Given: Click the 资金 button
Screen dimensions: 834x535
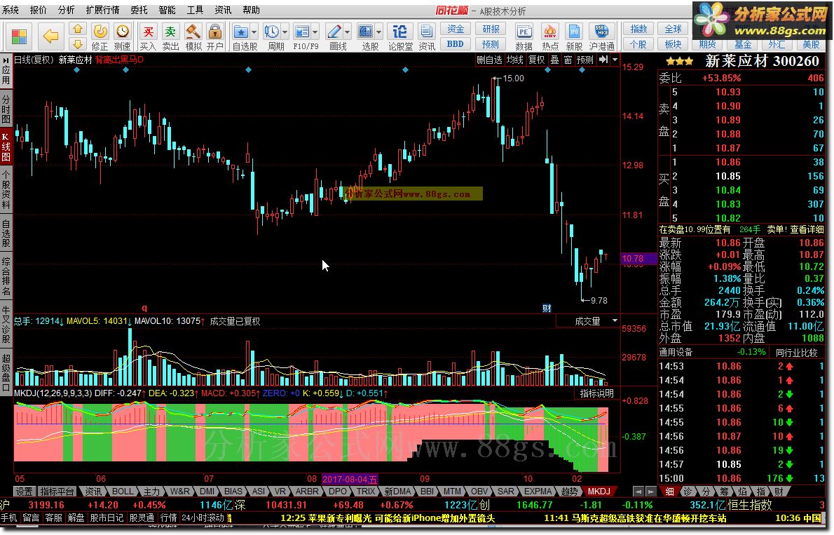Looking at the screenshot, I should click(x=456, y=29).
